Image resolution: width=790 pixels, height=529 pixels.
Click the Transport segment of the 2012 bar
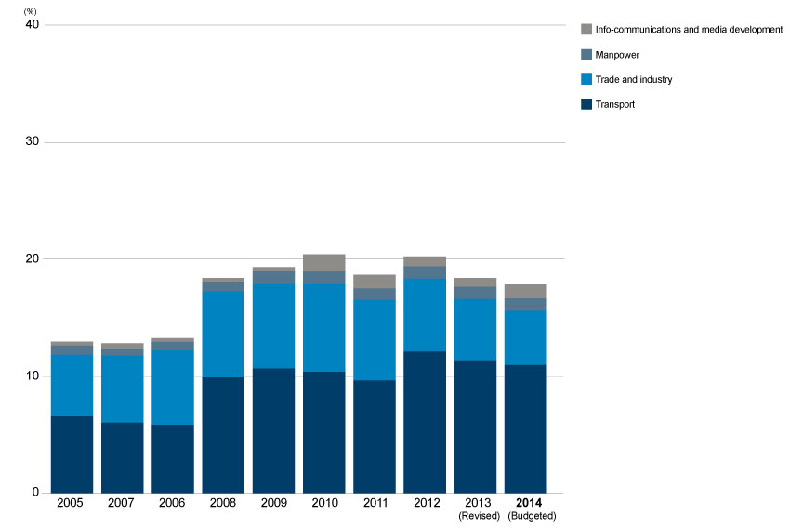coord(425,422)
